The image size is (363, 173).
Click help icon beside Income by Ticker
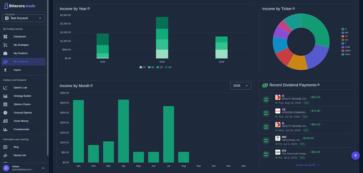pyautogui.click(x=294, y=8)
